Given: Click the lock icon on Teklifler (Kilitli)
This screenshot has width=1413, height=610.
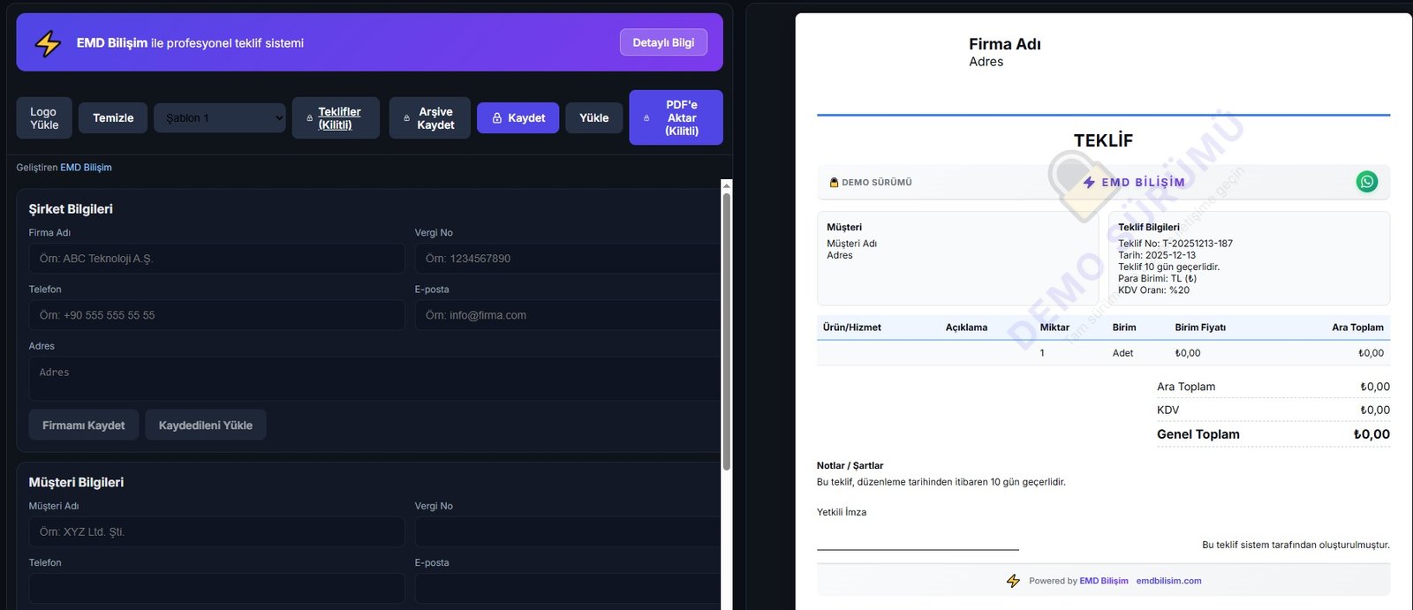Looking at the screenshot, I should [309, 118].
